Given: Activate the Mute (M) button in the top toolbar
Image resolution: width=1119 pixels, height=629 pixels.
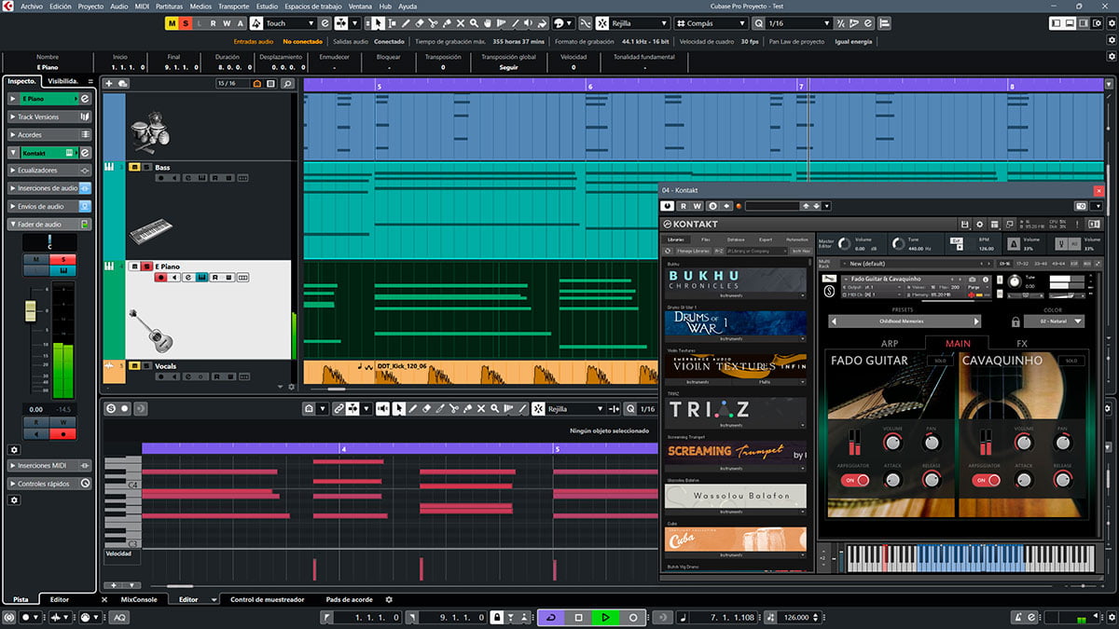Looking at the screenshot, I should (x=173, y=23).
